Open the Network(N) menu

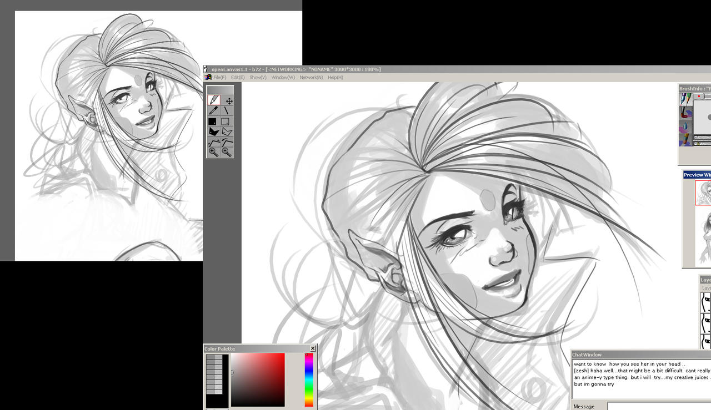pyautogui.click(x=311, y=77)
